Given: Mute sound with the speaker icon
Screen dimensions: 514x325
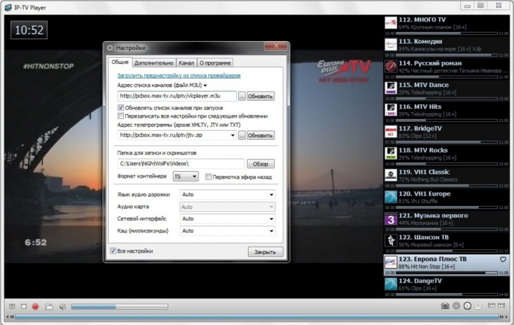Looking at the screenshot, I should tap(62, 306).
